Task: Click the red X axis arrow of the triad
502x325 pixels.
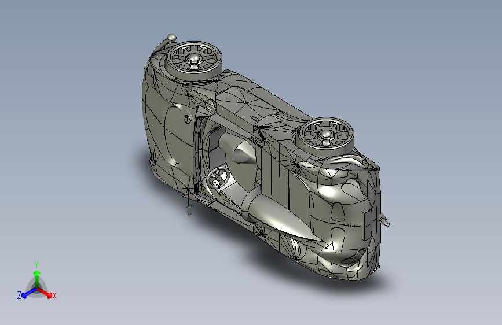Action: [x=45, y=293]
